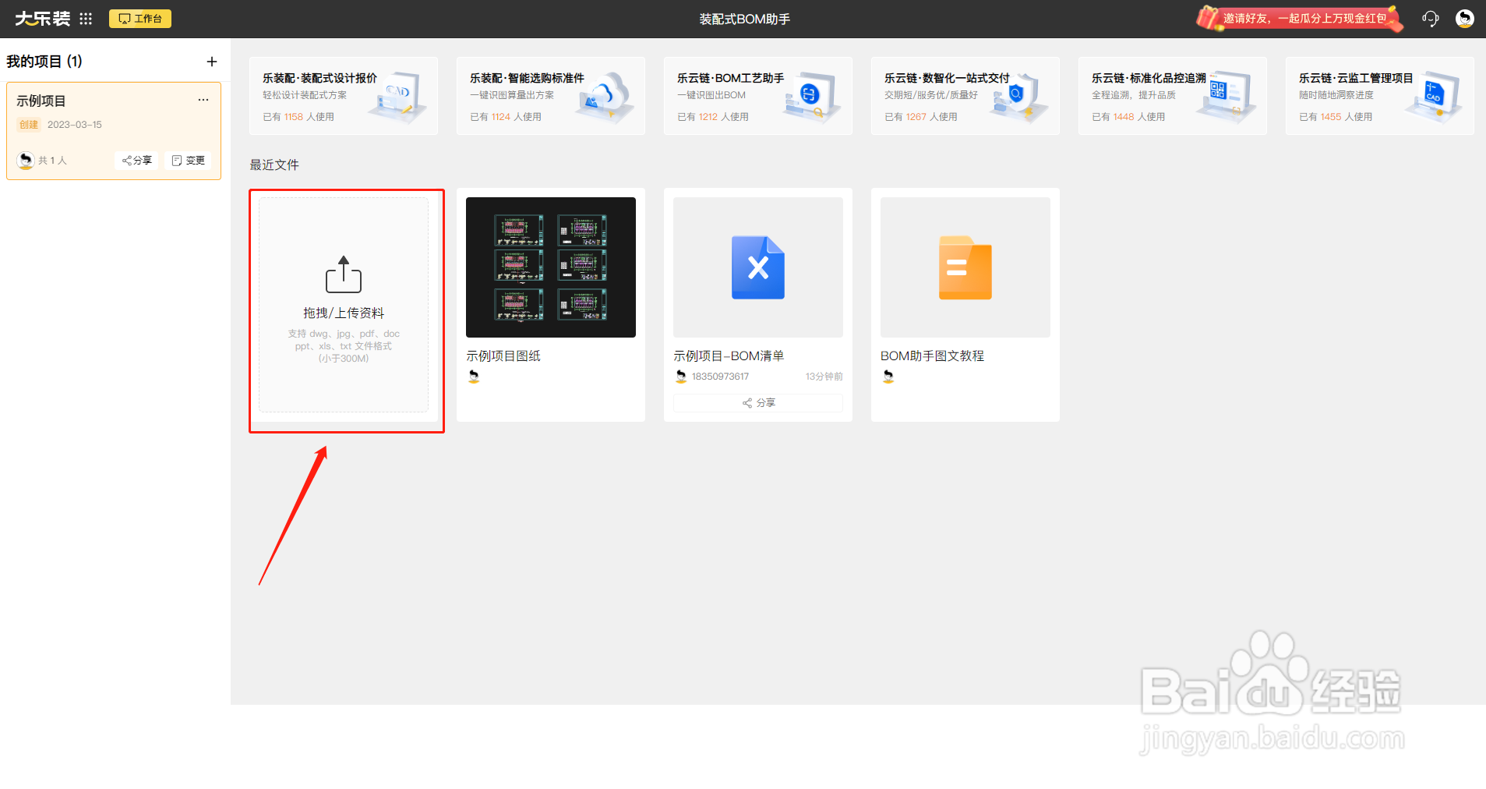
Task: Click 示例项目图纸 file name
Action: [x=503, y=356]
